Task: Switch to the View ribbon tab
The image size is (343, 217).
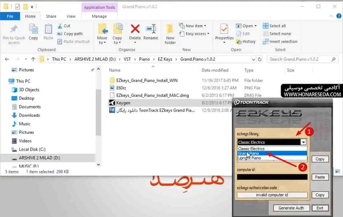Action: tap(71, 16)
